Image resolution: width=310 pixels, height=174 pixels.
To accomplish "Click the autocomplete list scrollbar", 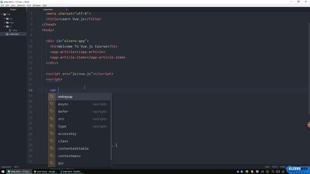I will pyautogui.click(x=111, y=126).
